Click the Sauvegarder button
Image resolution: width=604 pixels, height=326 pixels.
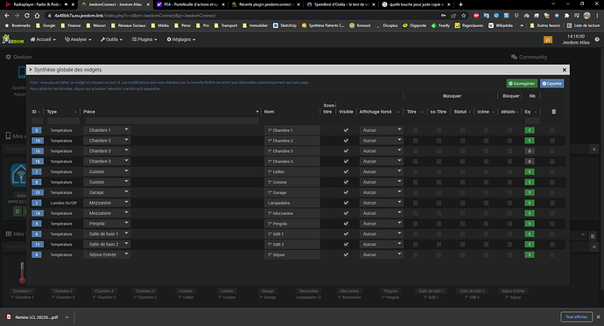[x=522, y=83]
